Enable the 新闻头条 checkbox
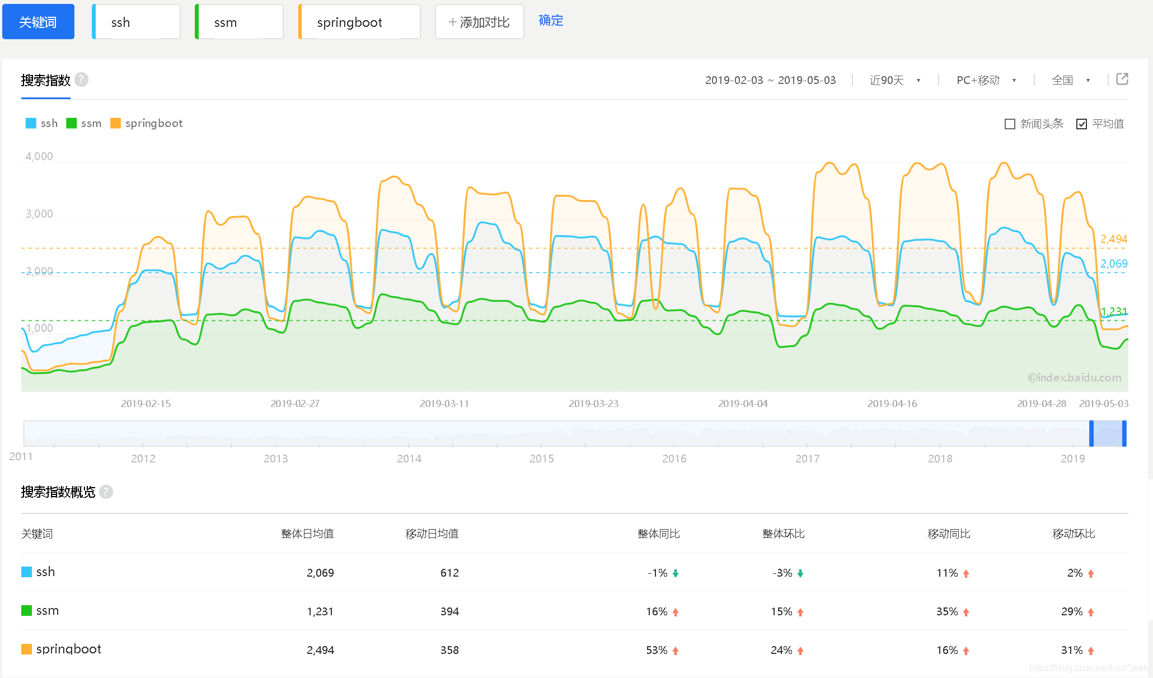The width and height of the screenshot is (1153, 678). pyautogui.click(x=1010, y=124)
